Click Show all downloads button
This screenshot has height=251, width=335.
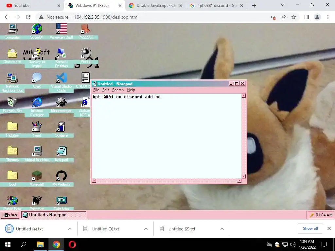click(310, 228)
